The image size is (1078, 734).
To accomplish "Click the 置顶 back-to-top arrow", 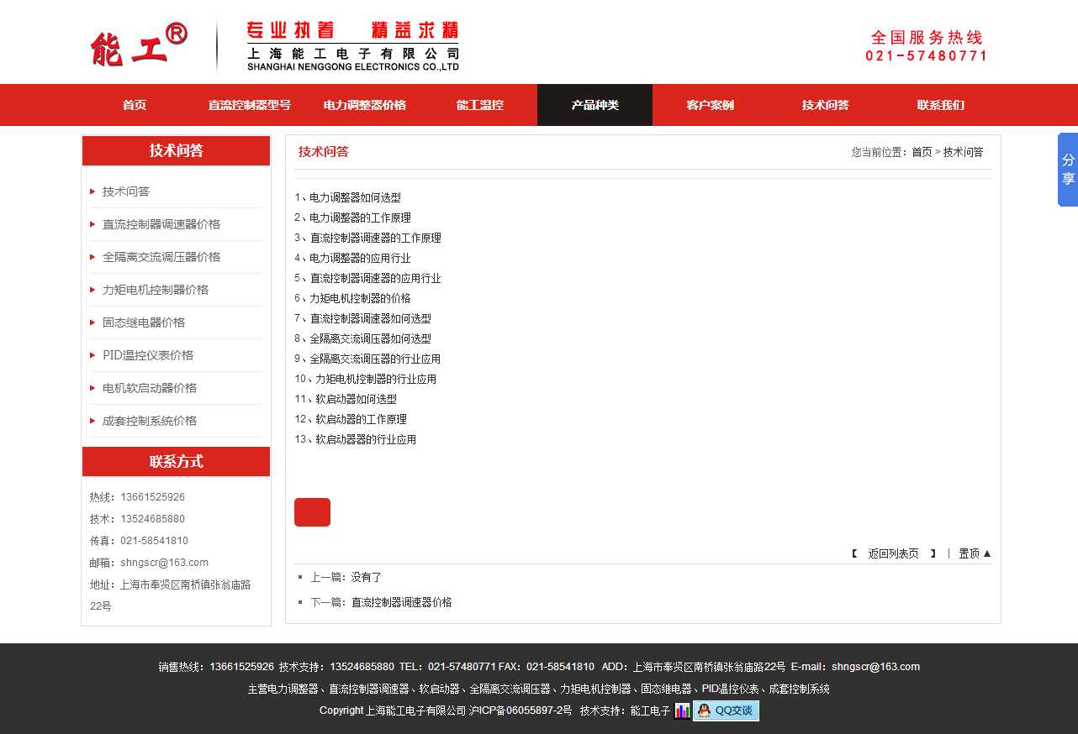I will point(975,553).
